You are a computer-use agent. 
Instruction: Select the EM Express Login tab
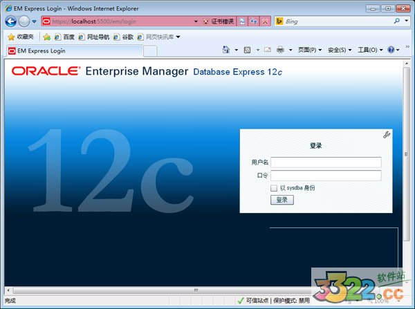[x=75, y=50]
